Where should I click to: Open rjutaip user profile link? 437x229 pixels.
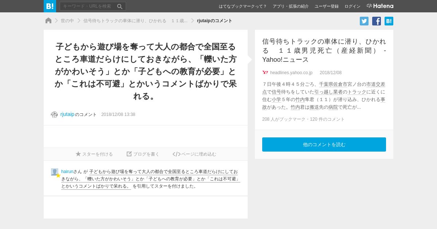tap(67, 114)
